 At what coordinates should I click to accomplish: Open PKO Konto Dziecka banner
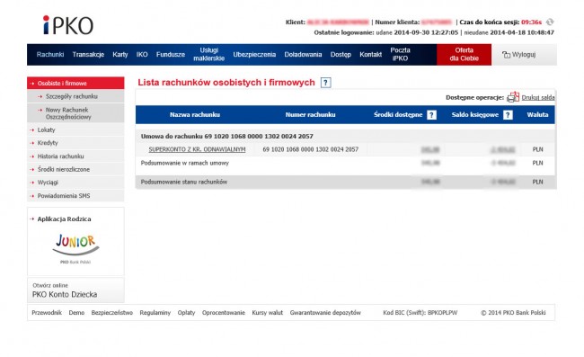(75, 290)
